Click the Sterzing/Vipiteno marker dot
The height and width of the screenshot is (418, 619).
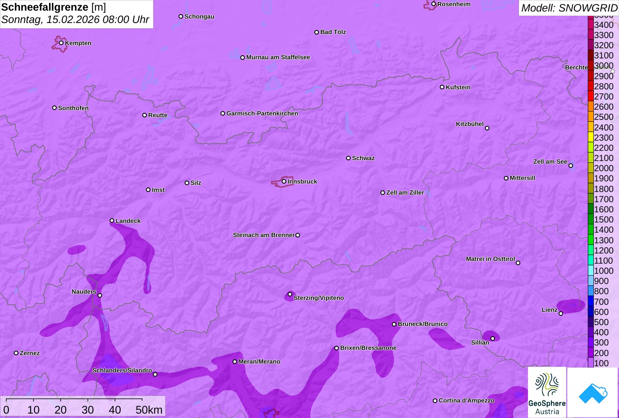290,294
